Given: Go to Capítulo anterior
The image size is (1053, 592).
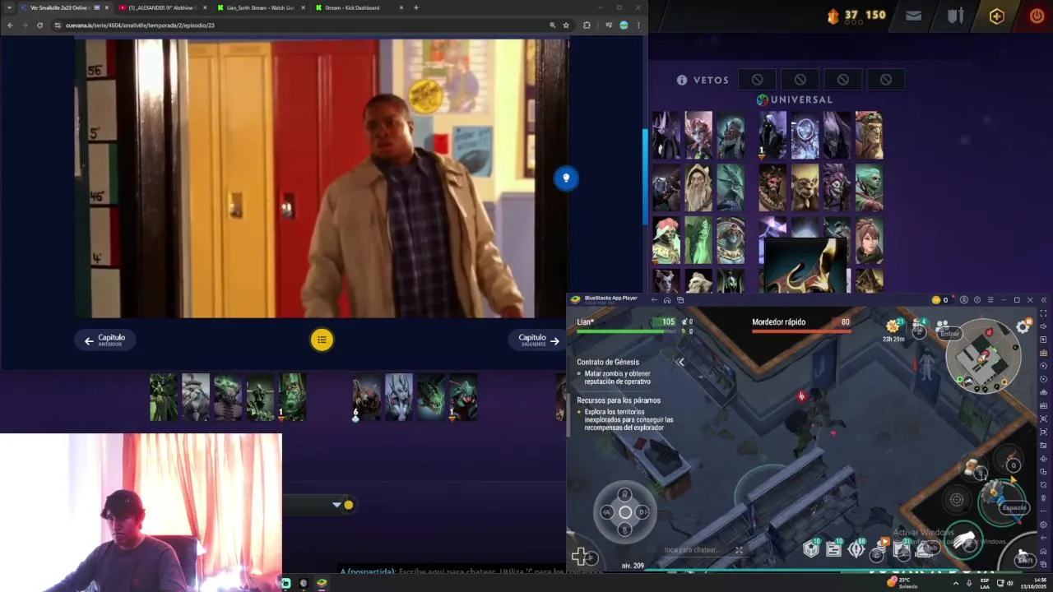Looking at the screenshot, I should 105,340.
